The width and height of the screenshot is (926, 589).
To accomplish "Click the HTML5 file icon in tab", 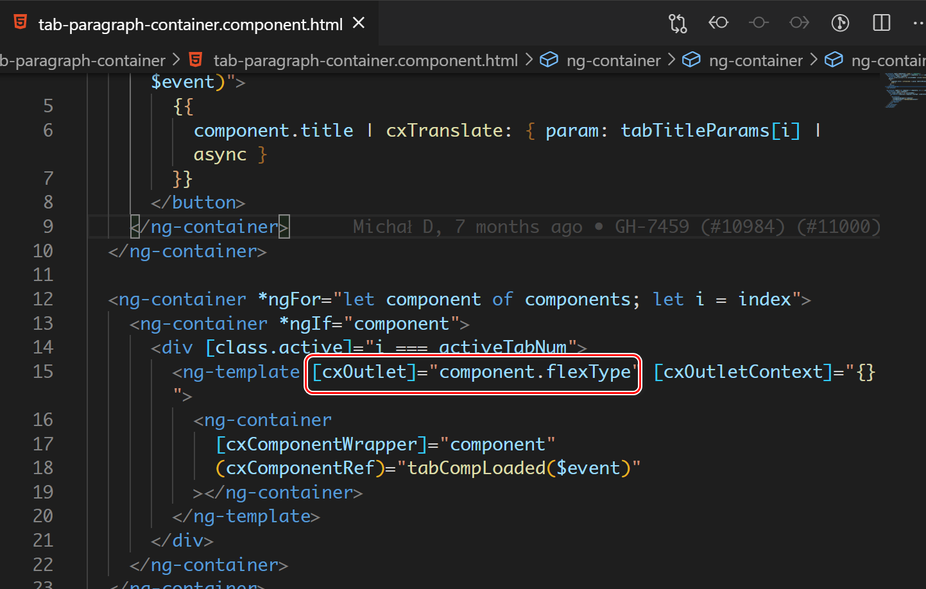I will click(x=21, y=22).
